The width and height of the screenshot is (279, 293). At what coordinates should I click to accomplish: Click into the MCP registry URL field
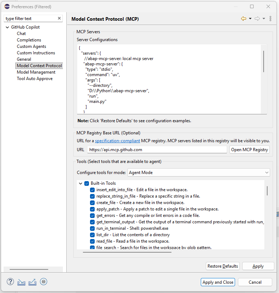pos(157,150)
